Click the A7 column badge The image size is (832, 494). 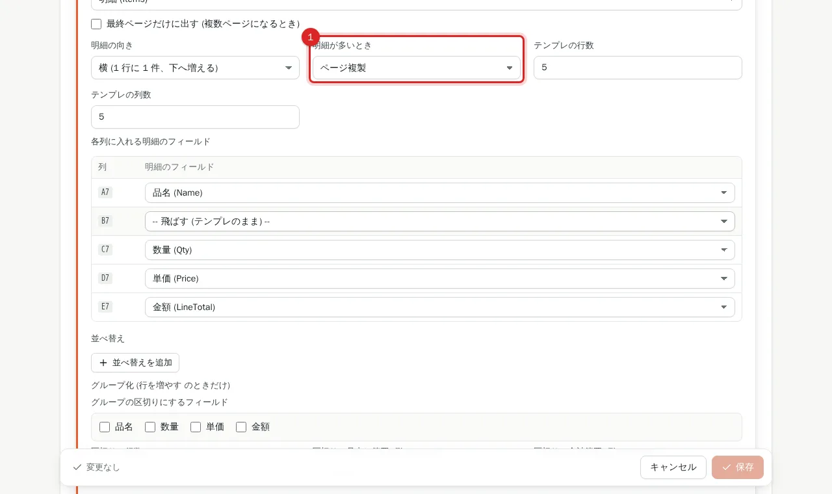[105, 192]
